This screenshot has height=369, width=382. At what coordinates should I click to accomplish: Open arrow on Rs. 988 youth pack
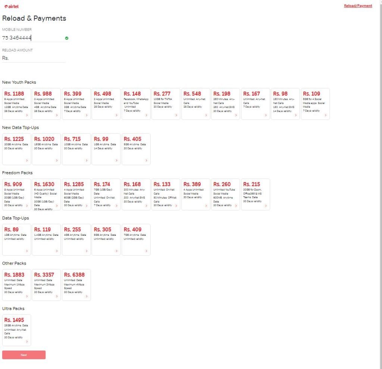point(57,115)
